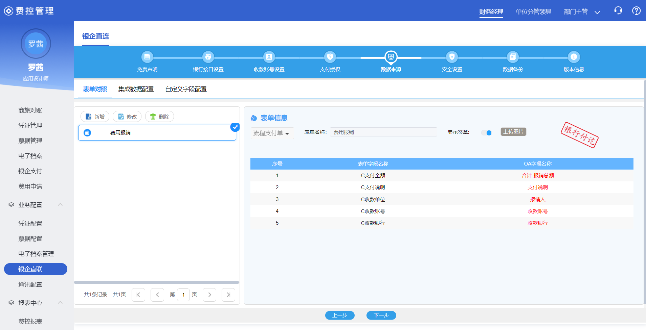Click the customer service headset icon
This screenshot has width=646, height=330.
[x=618, y=11]
